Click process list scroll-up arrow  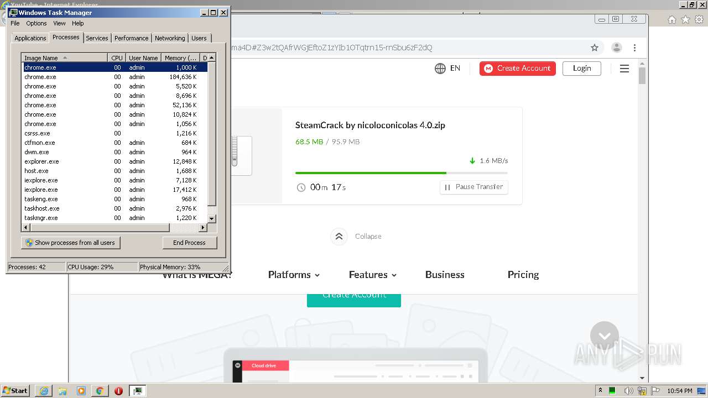tap(212, 58)
